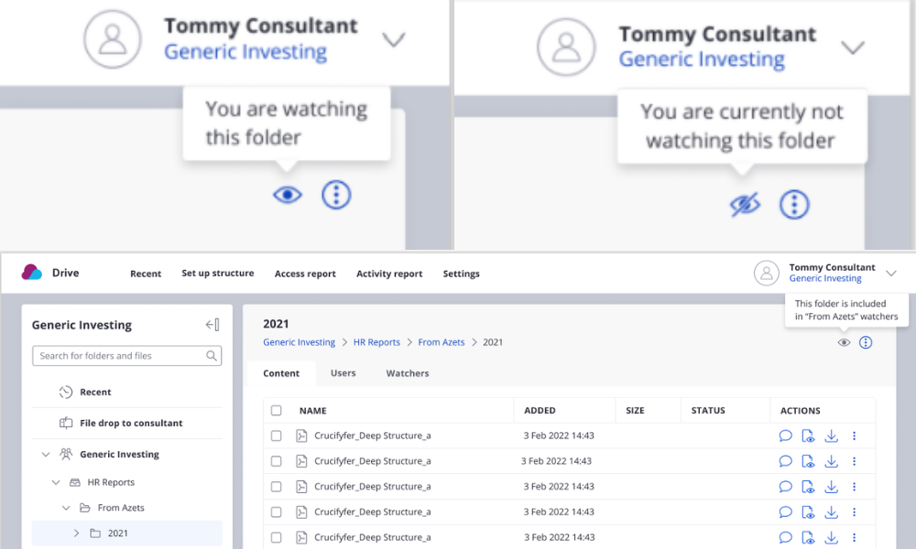916x549 pixels.
Task: Click the magnifier icon in the search box
Action: pos(212,355)
